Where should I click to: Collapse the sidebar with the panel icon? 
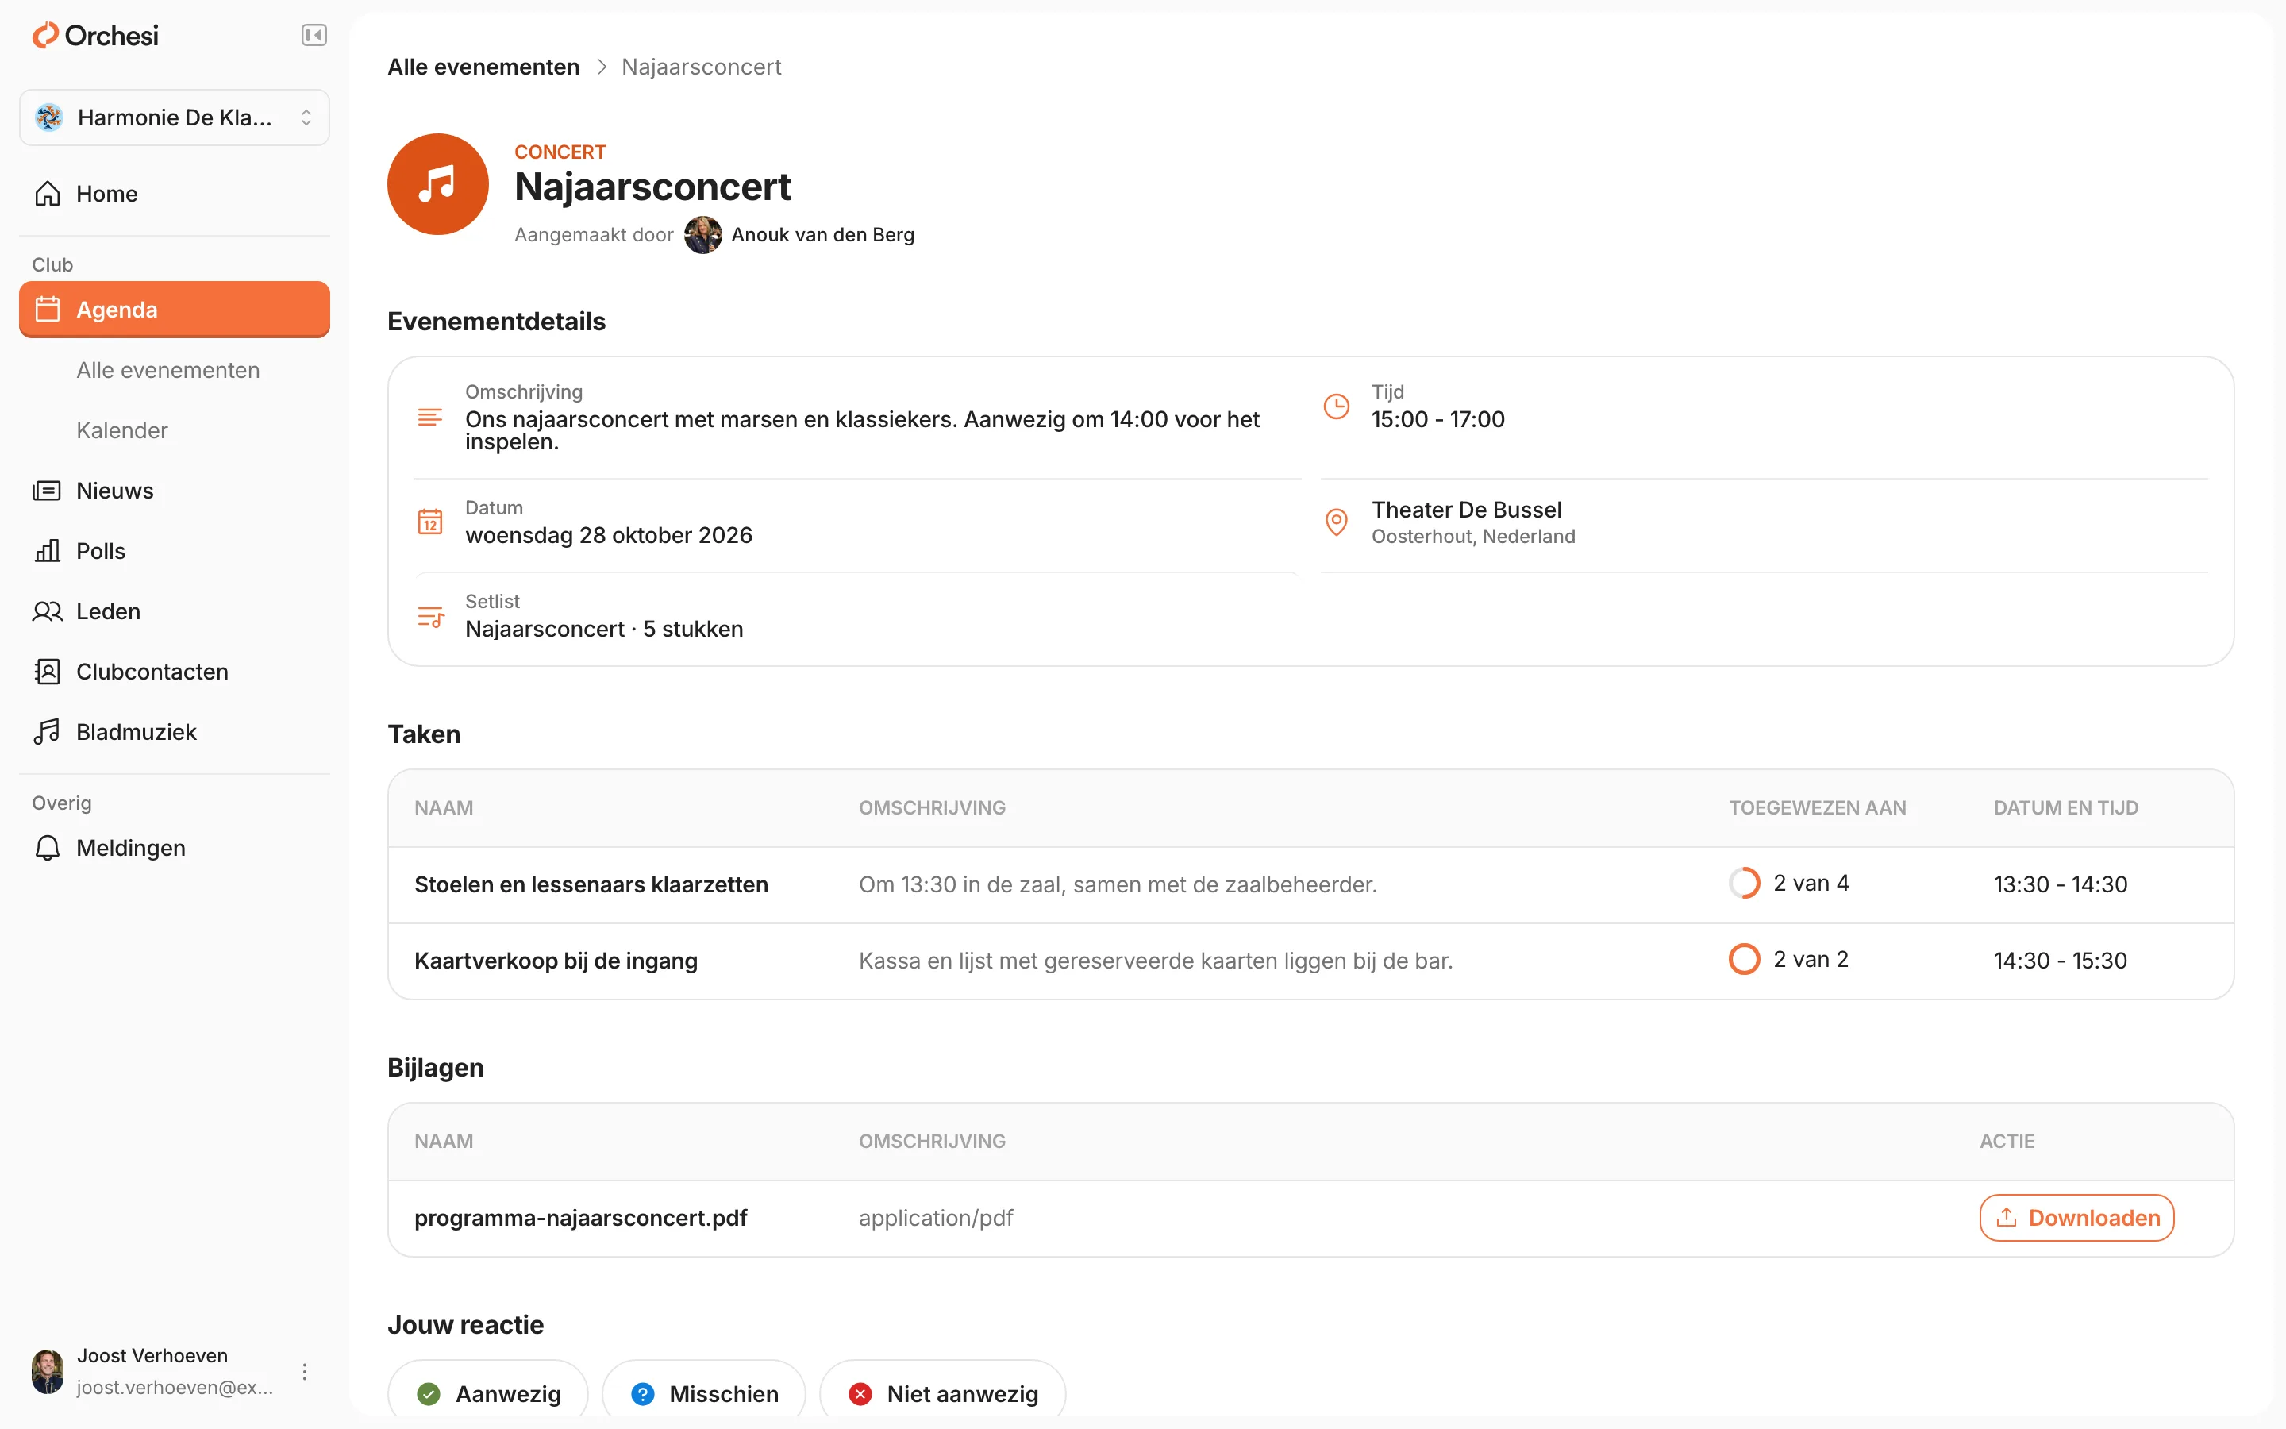pyautogui.click(x=314, y=35)
